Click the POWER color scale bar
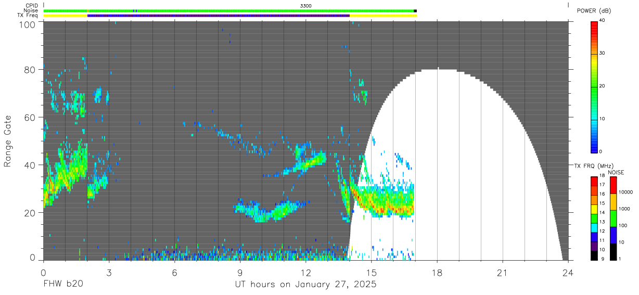The width and height of the screenshot is (639, 295). tap(594, 86)
